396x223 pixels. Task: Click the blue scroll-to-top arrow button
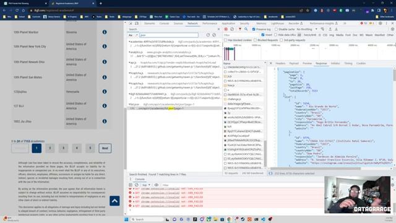coord(114,201)
